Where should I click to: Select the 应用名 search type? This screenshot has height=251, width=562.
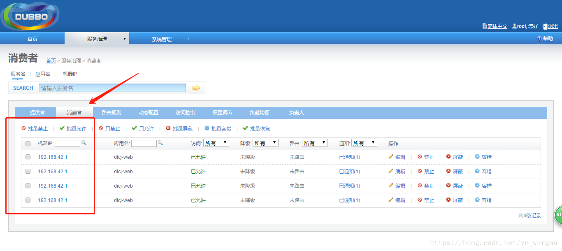pos(43,74)
